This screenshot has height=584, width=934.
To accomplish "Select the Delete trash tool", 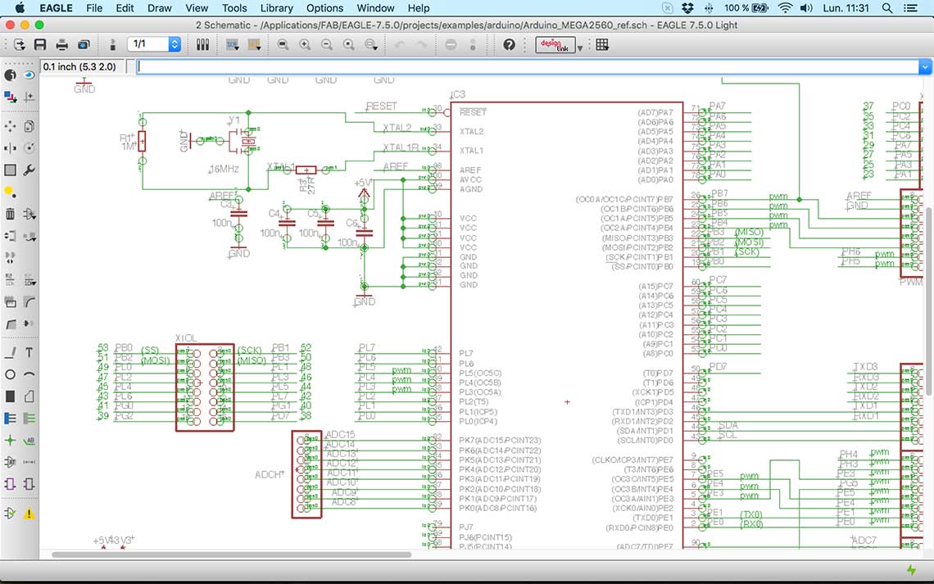I will pos(10,214).
